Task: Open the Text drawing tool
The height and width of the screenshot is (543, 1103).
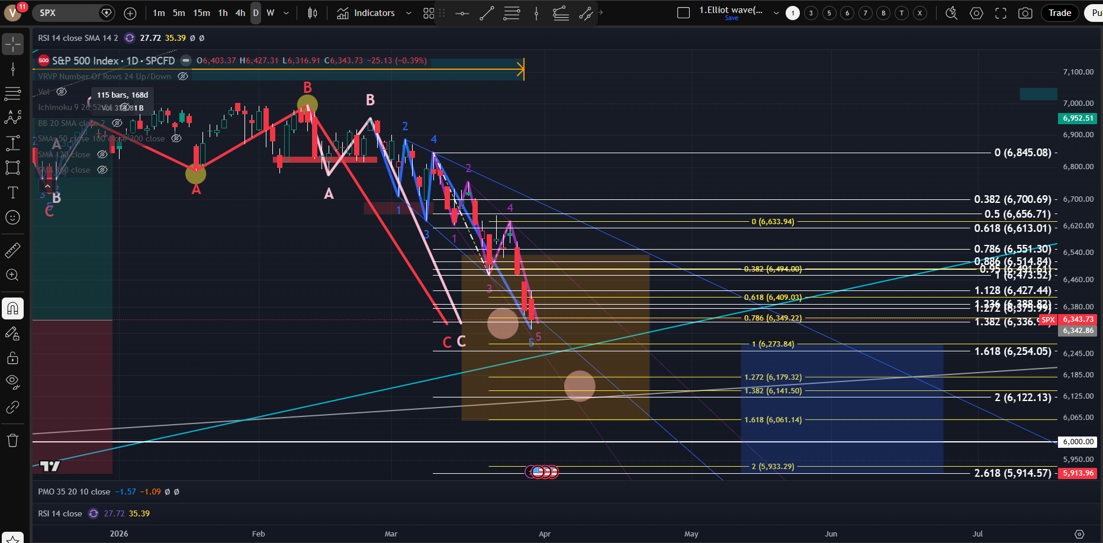Action: coord(12,192)
